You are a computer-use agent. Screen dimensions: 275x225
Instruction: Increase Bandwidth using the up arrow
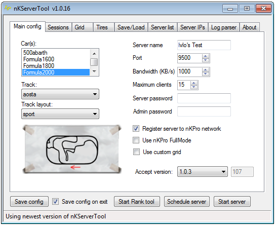click(206, 70)
